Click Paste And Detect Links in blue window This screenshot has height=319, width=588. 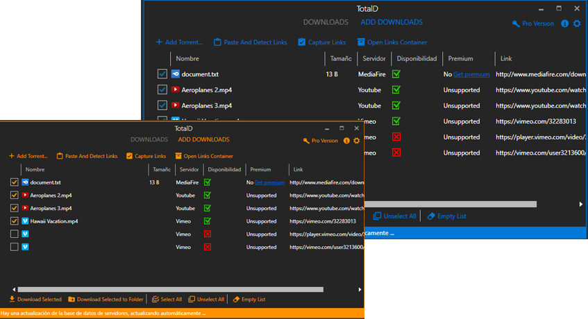[250, 42]
